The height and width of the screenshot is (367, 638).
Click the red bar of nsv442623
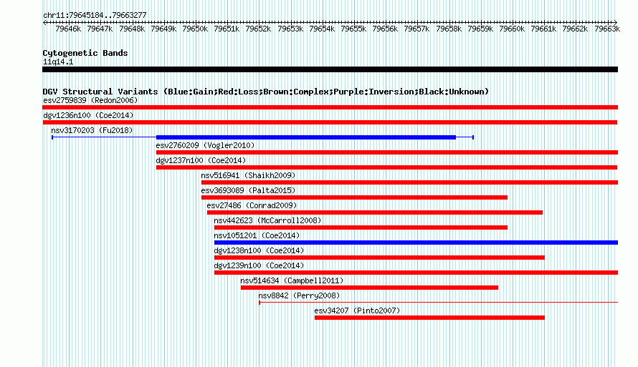(x=361, y=227)
